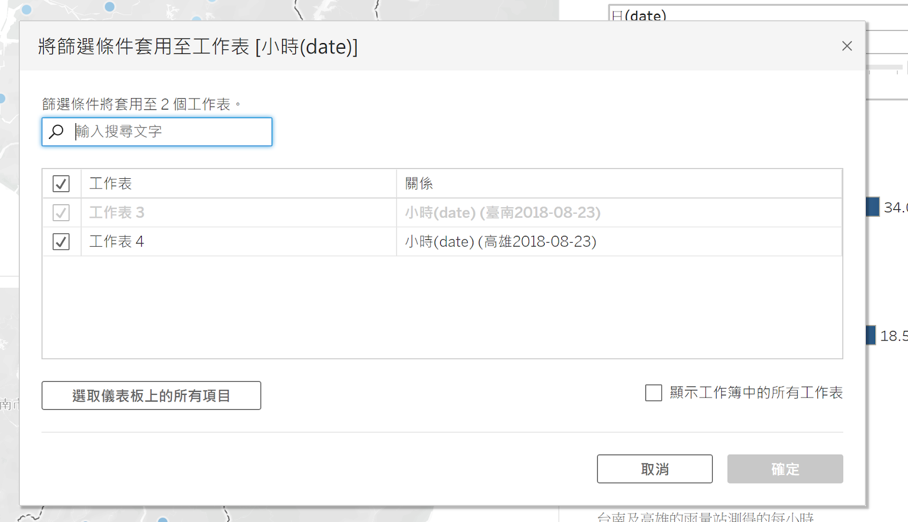Viewport: 908px width, 522px height.
Task: Click relation text 小時(date) (臺南2018-08-23)
Action: pyautogui.click(x=503, y=213)
